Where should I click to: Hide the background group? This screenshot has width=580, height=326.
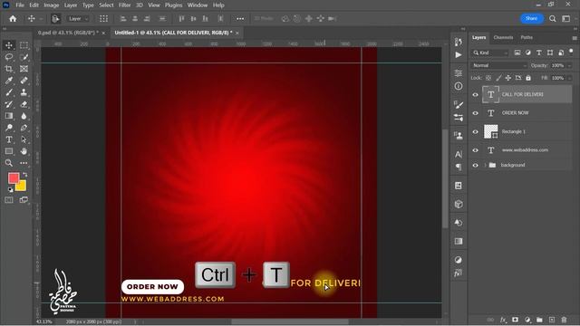tap(475, 165)
